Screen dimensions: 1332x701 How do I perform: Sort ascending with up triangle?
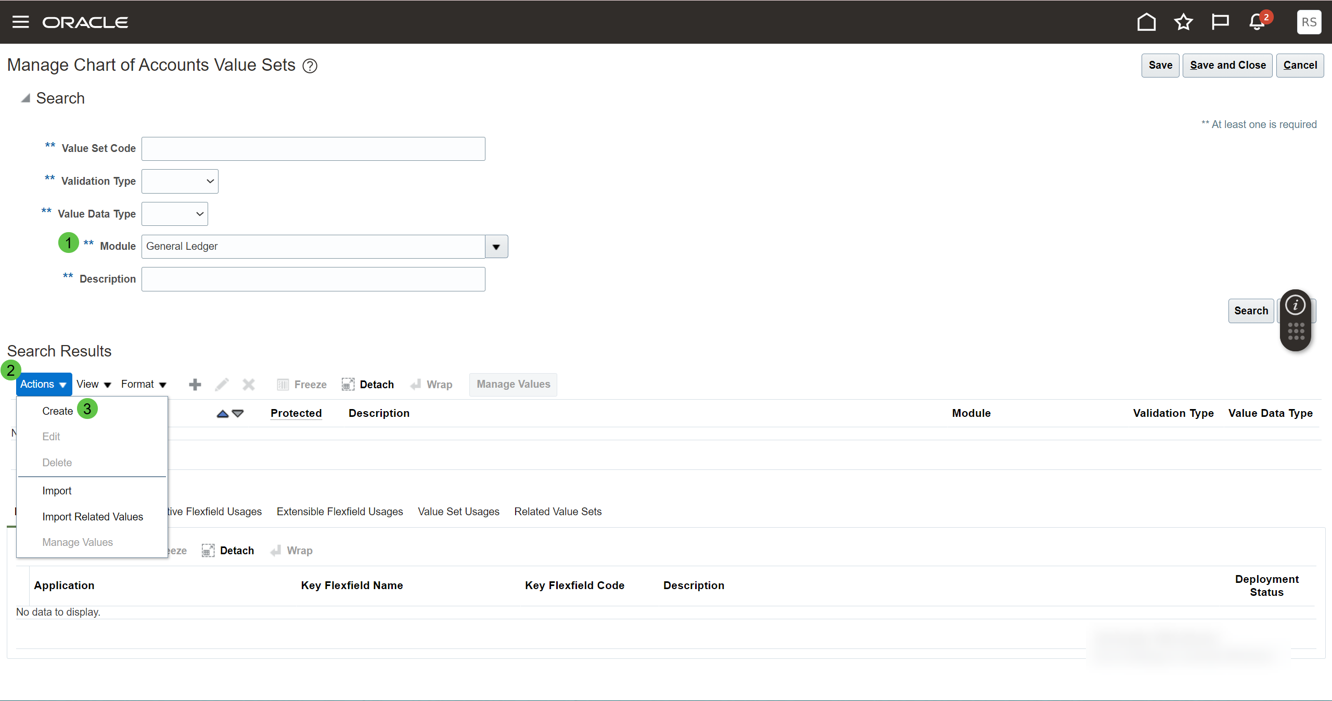tap(223, 414)
